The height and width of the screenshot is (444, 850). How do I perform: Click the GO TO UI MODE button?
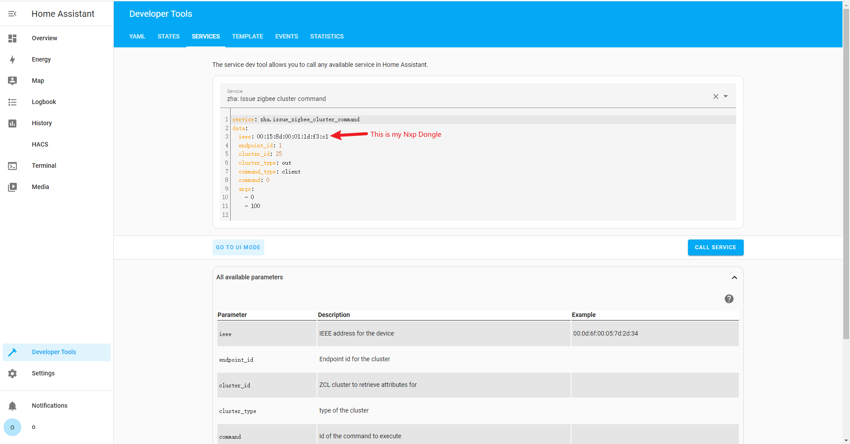tap(238, 247)
